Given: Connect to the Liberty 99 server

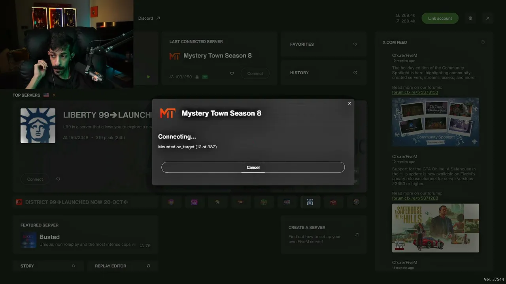Looking at the screenshot, I should pos(35,179).
